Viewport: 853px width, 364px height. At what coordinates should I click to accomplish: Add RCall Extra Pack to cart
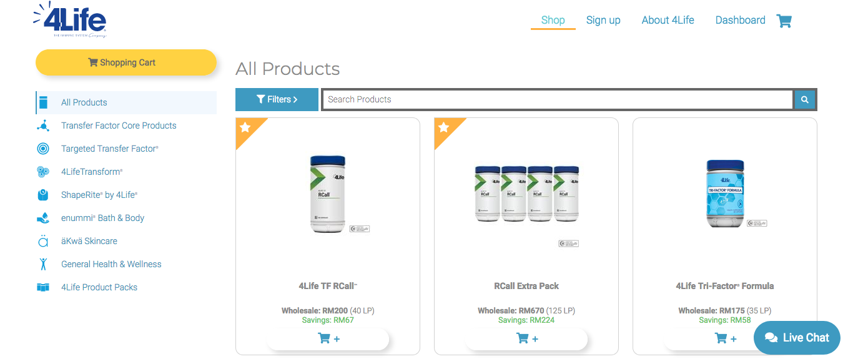pos(526,338)
